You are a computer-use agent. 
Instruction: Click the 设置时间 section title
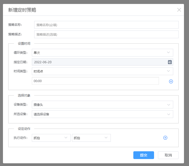pyautogui.click(x=24, y=44)
